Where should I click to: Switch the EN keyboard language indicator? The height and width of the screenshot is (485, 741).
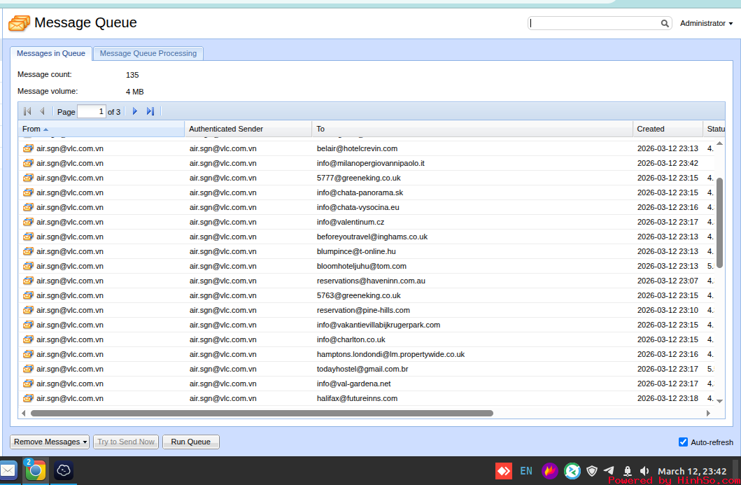coord(526,471)
